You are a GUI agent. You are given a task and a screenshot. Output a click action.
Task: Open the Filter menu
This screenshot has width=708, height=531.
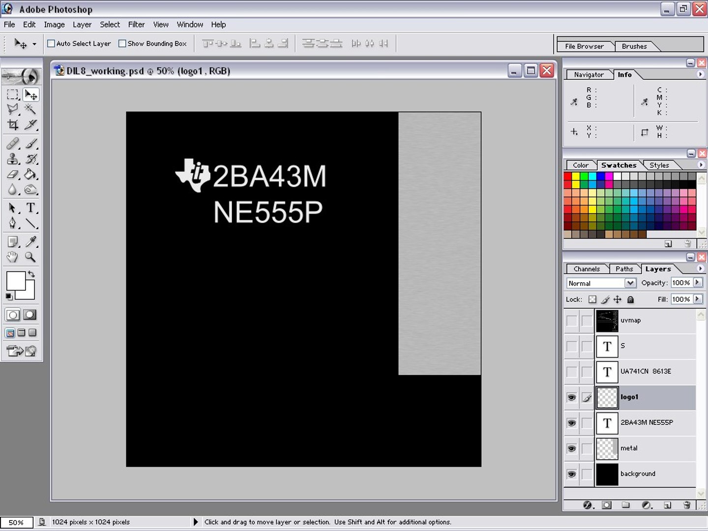[136, 25]
